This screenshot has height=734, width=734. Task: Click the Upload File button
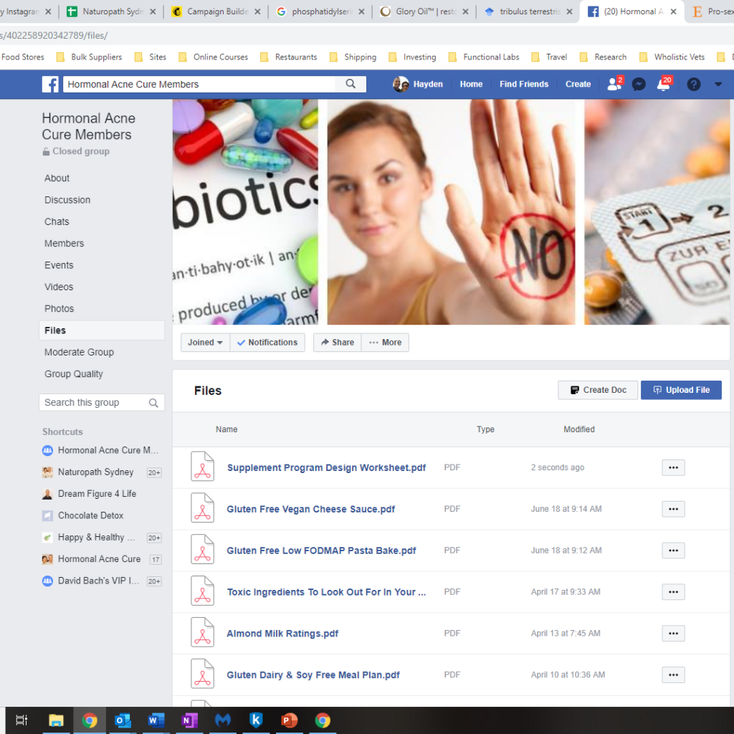click(681, 390)
